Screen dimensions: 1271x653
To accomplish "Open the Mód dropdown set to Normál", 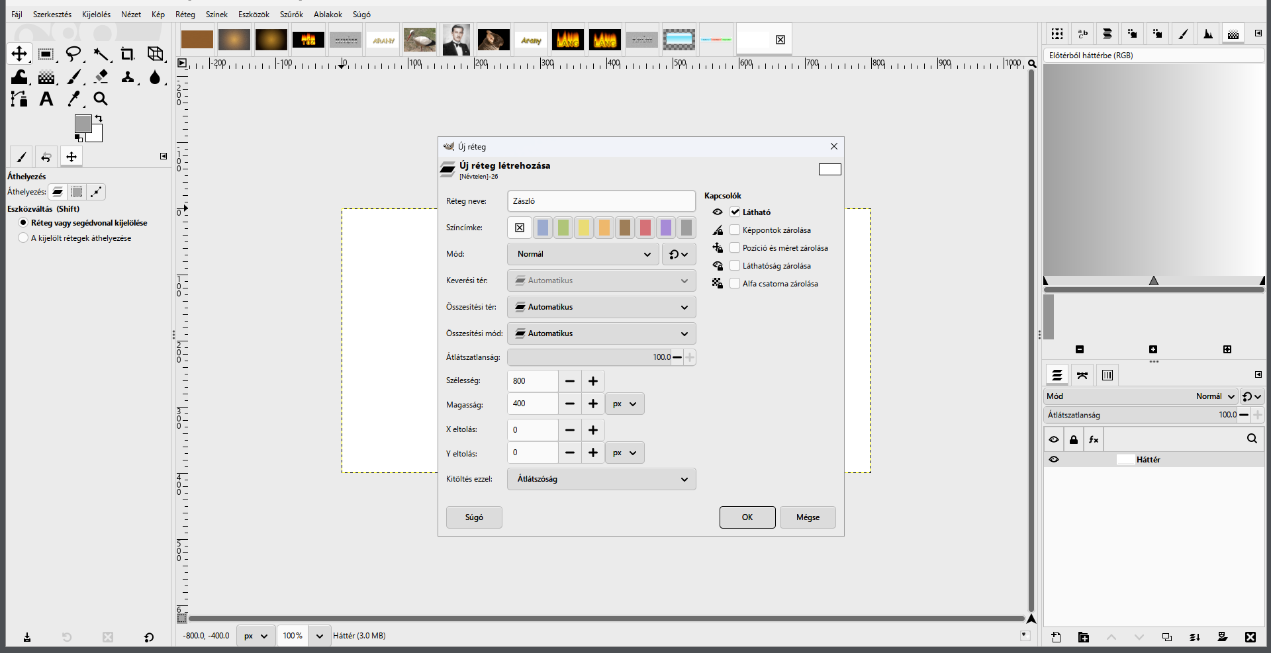I will coord(583,254).
